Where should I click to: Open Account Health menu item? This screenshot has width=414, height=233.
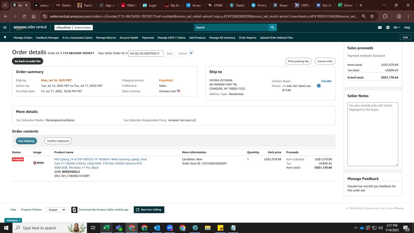(129, 38)
